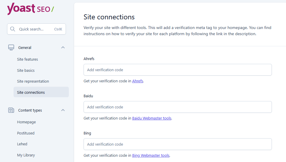The width and height of the screenshot is (286, 162).
Task: Open Site representation settings
Action: (33, 81)
